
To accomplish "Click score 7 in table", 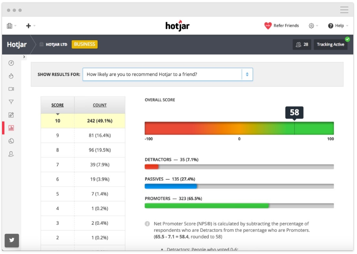I will point(58,165).
